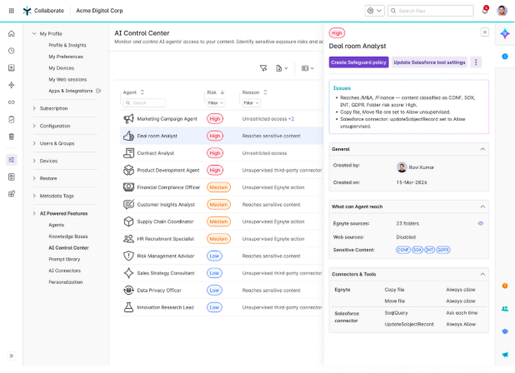Go to Home in left rail

coord(12,33)
